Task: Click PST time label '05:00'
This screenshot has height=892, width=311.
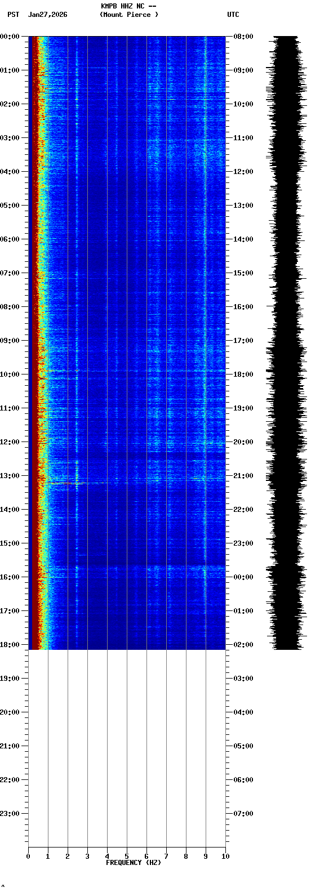Action: click(x=10, y=206)
